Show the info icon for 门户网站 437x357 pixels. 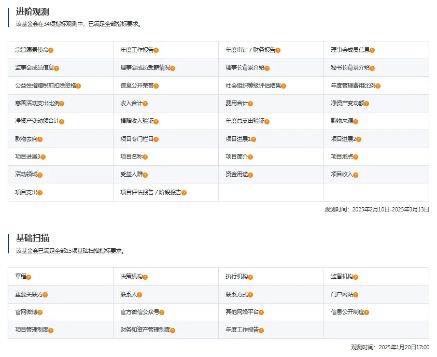click(x=357, y=295)
